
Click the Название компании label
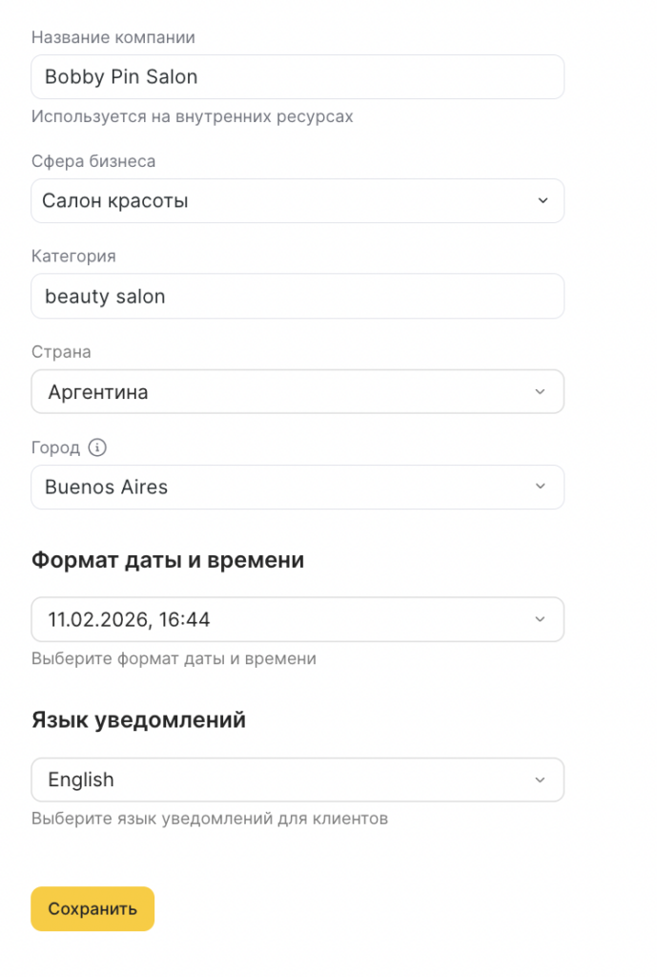pos(113,37)
